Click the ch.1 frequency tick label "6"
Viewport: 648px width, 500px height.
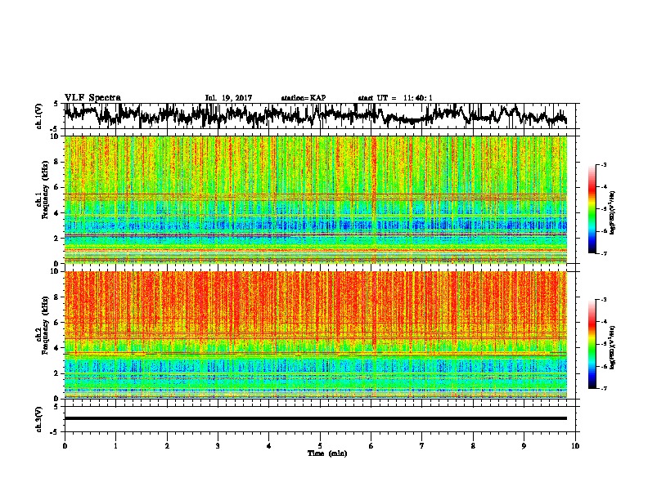[57, 187]
